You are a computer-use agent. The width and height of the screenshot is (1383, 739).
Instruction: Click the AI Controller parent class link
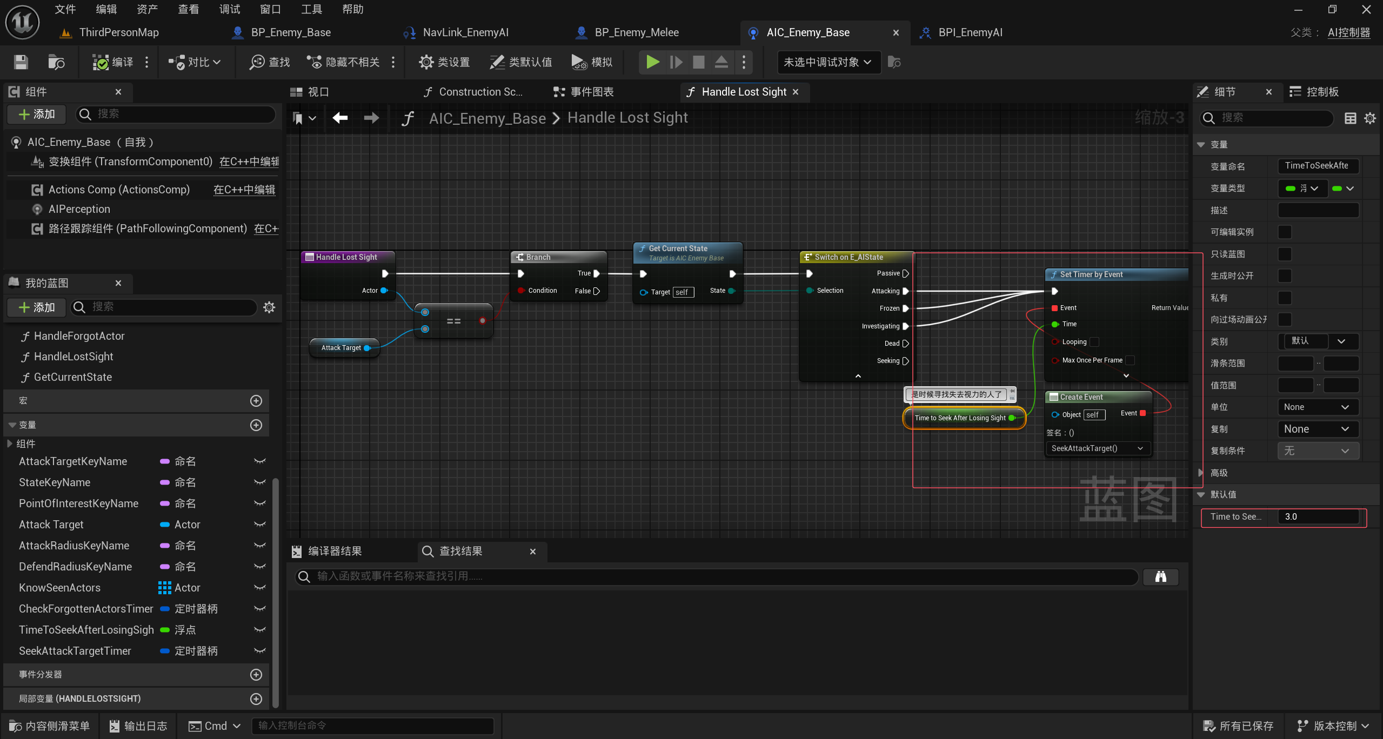pos(1349,32)
